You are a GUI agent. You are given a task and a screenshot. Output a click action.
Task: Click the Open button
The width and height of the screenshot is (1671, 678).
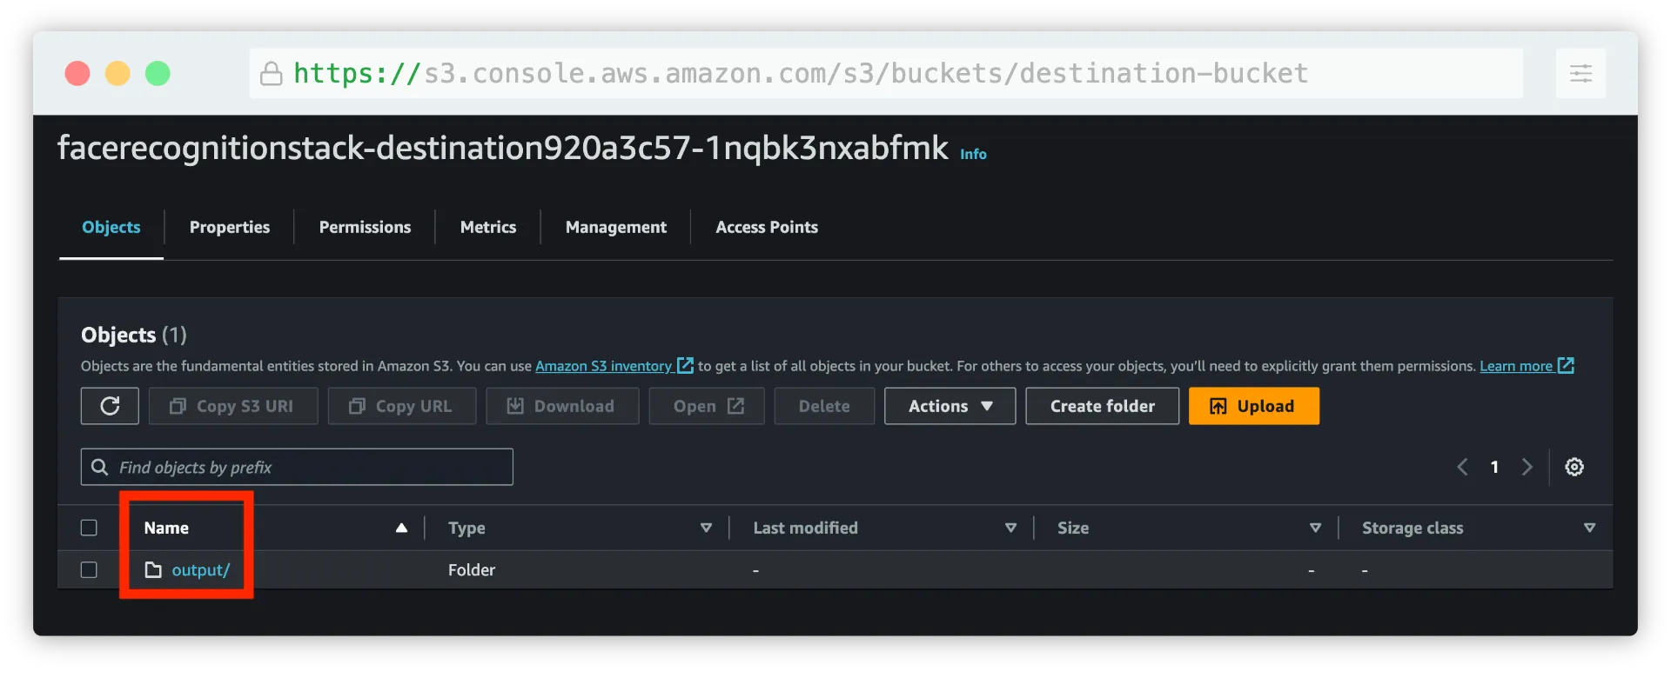coord(707,406)
